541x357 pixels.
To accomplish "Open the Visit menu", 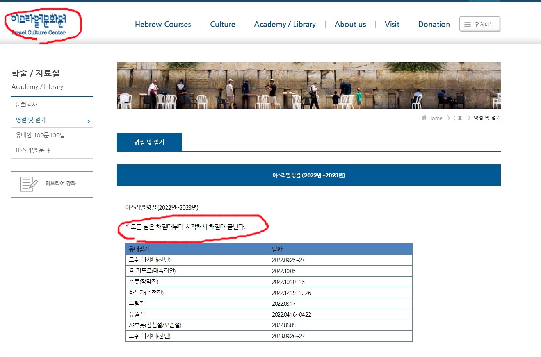I will click(x=392, y=24).
